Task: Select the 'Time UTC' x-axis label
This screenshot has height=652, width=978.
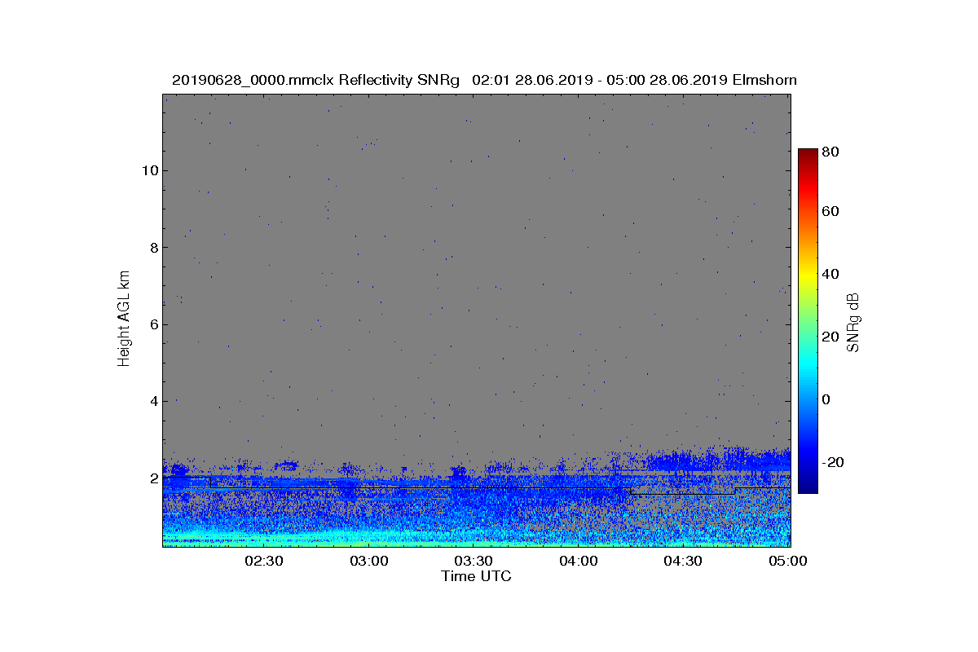Action: pyautogui.click(x=477, y=576)
